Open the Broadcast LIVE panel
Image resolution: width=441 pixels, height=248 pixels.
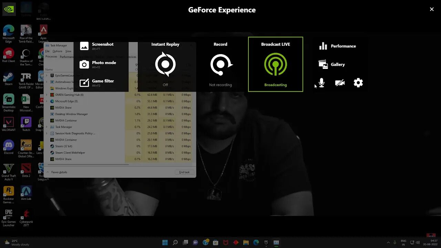point(276,64)
